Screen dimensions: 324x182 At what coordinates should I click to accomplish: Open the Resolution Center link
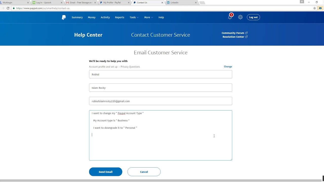pos(233,37)
